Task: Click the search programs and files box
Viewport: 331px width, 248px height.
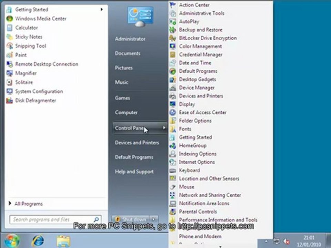Action: click(x=55, y=219)
